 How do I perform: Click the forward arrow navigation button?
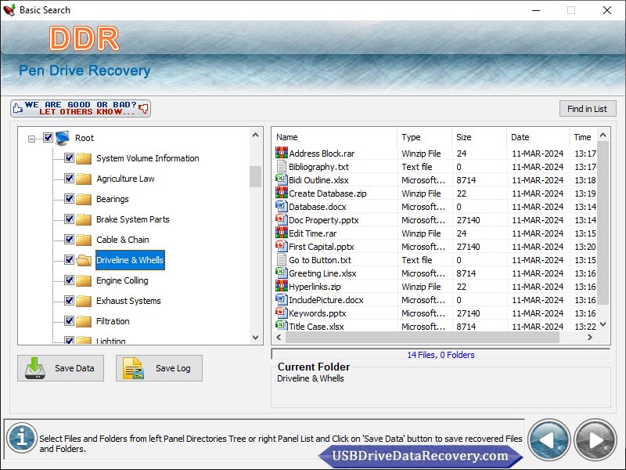pos(595,439)
